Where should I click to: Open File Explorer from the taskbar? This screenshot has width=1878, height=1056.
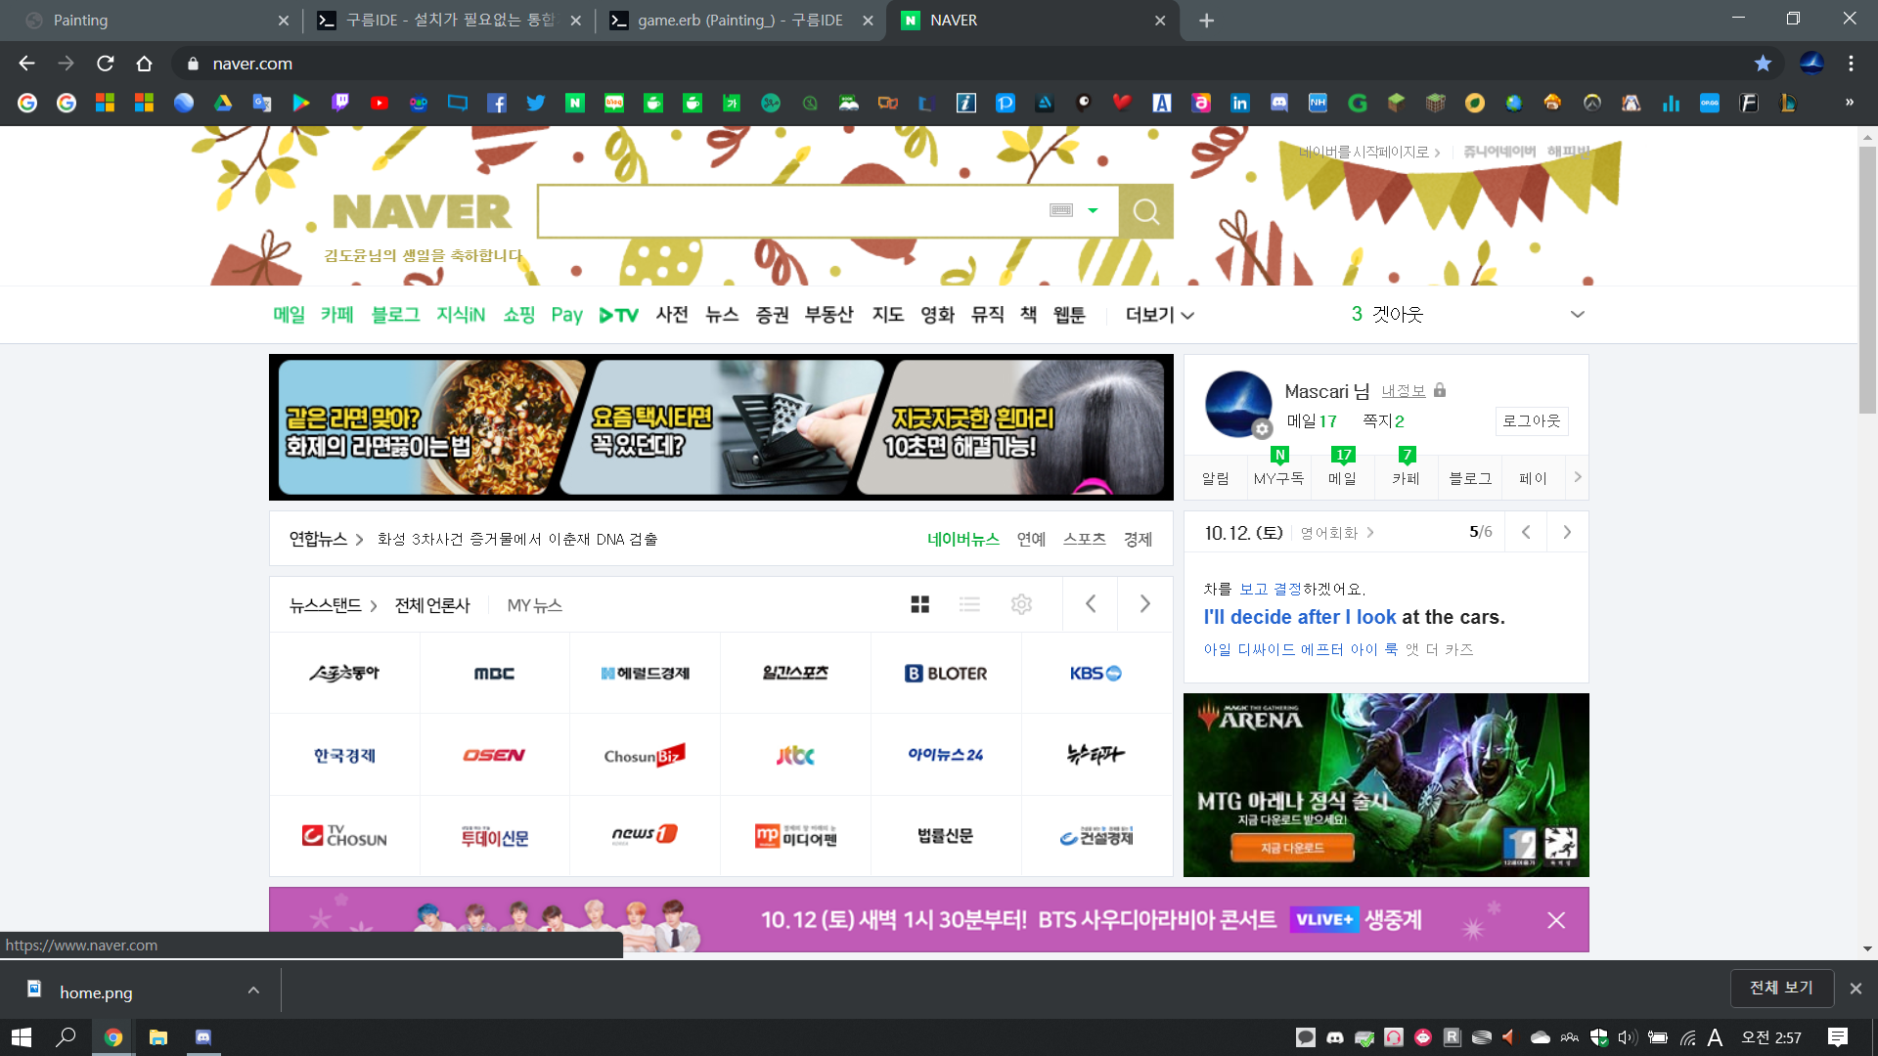tap(157, 1036)
